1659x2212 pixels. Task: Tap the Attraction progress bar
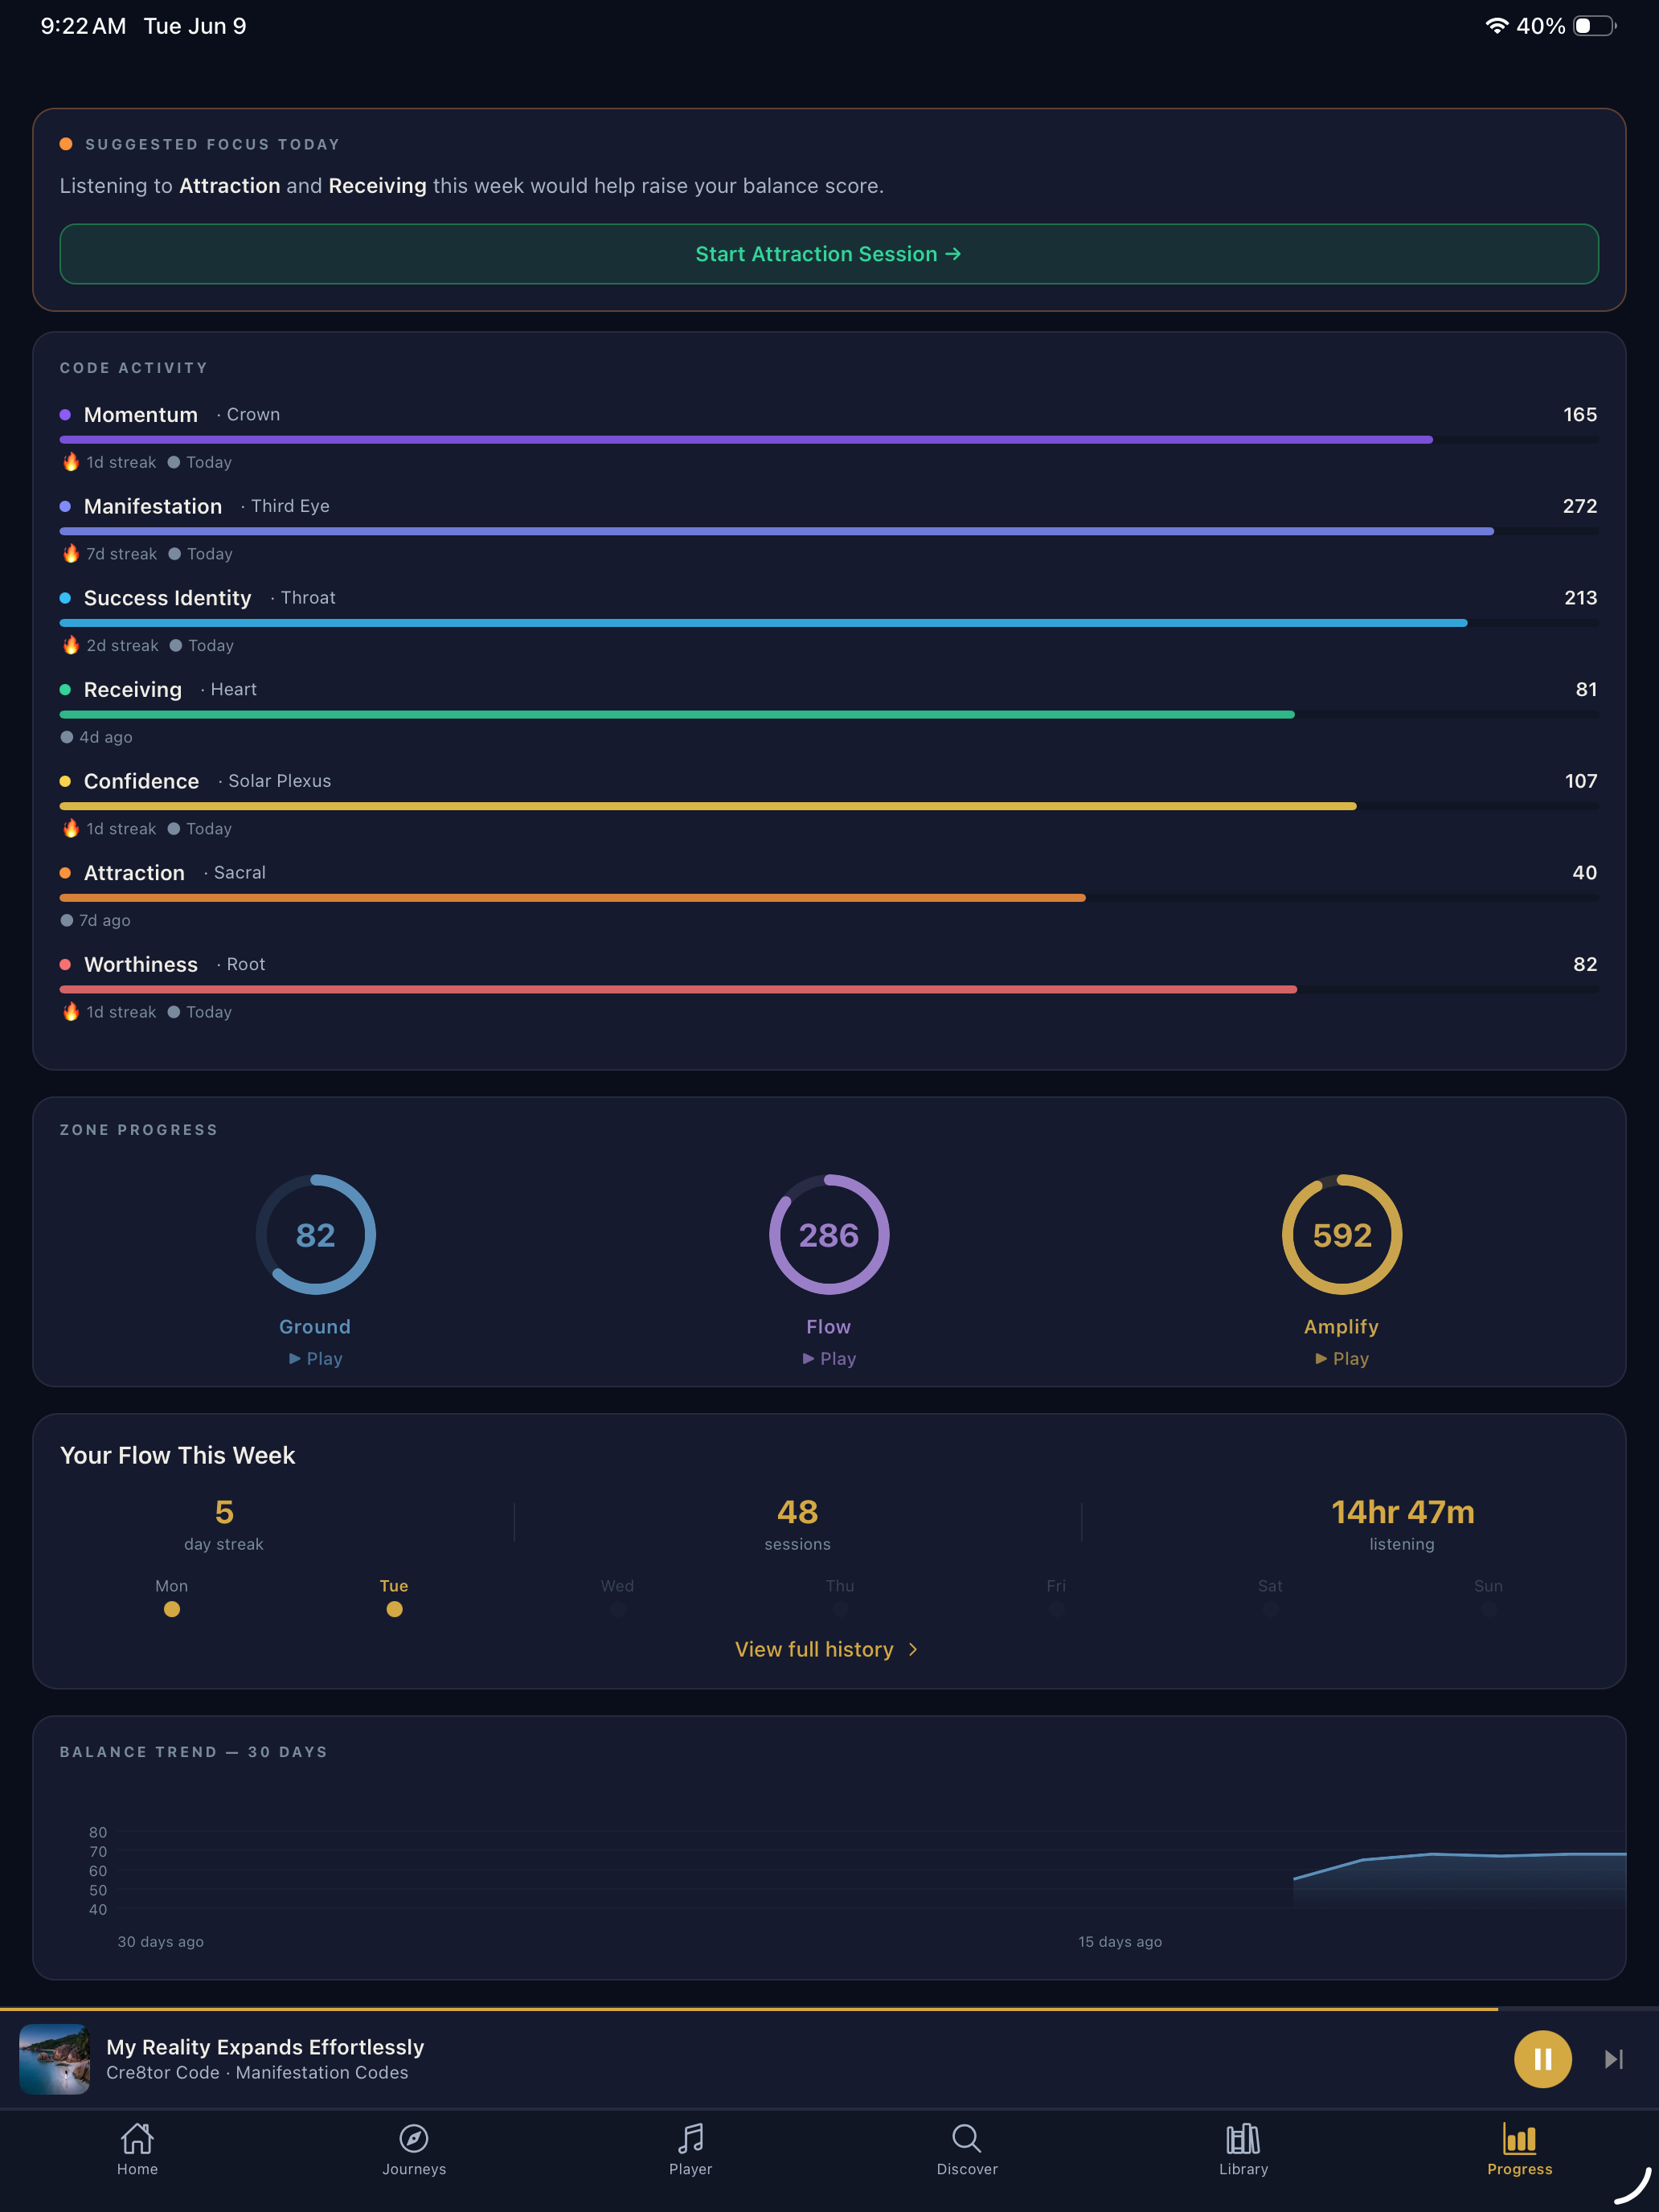tap(829, 898)
